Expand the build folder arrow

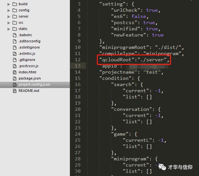(9, 4)
